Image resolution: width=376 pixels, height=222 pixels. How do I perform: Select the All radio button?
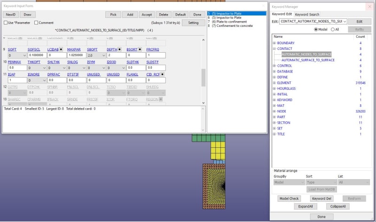point(333,29)
